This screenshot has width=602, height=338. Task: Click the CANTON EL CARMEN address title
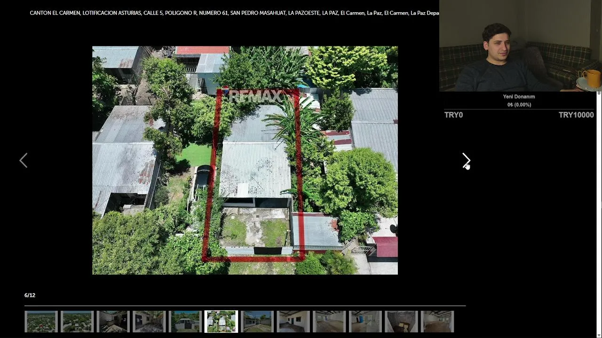click(x=234, y=13)
